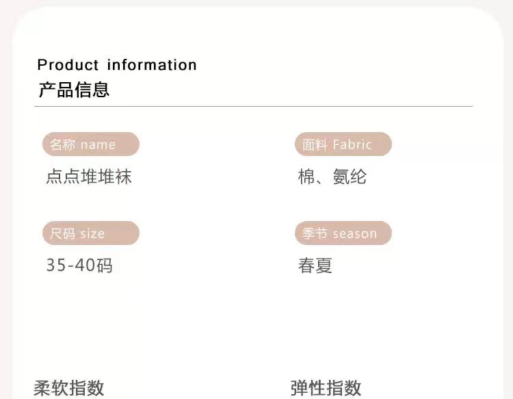This screenshot has height=399, width=513.
Task: Select the product name 点点堆堆袜
Action: (x=89, y=177)
